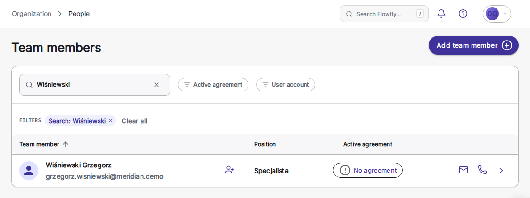Click the No agreement status badge
The image size is (530, 198).
[x=367, y=170]
